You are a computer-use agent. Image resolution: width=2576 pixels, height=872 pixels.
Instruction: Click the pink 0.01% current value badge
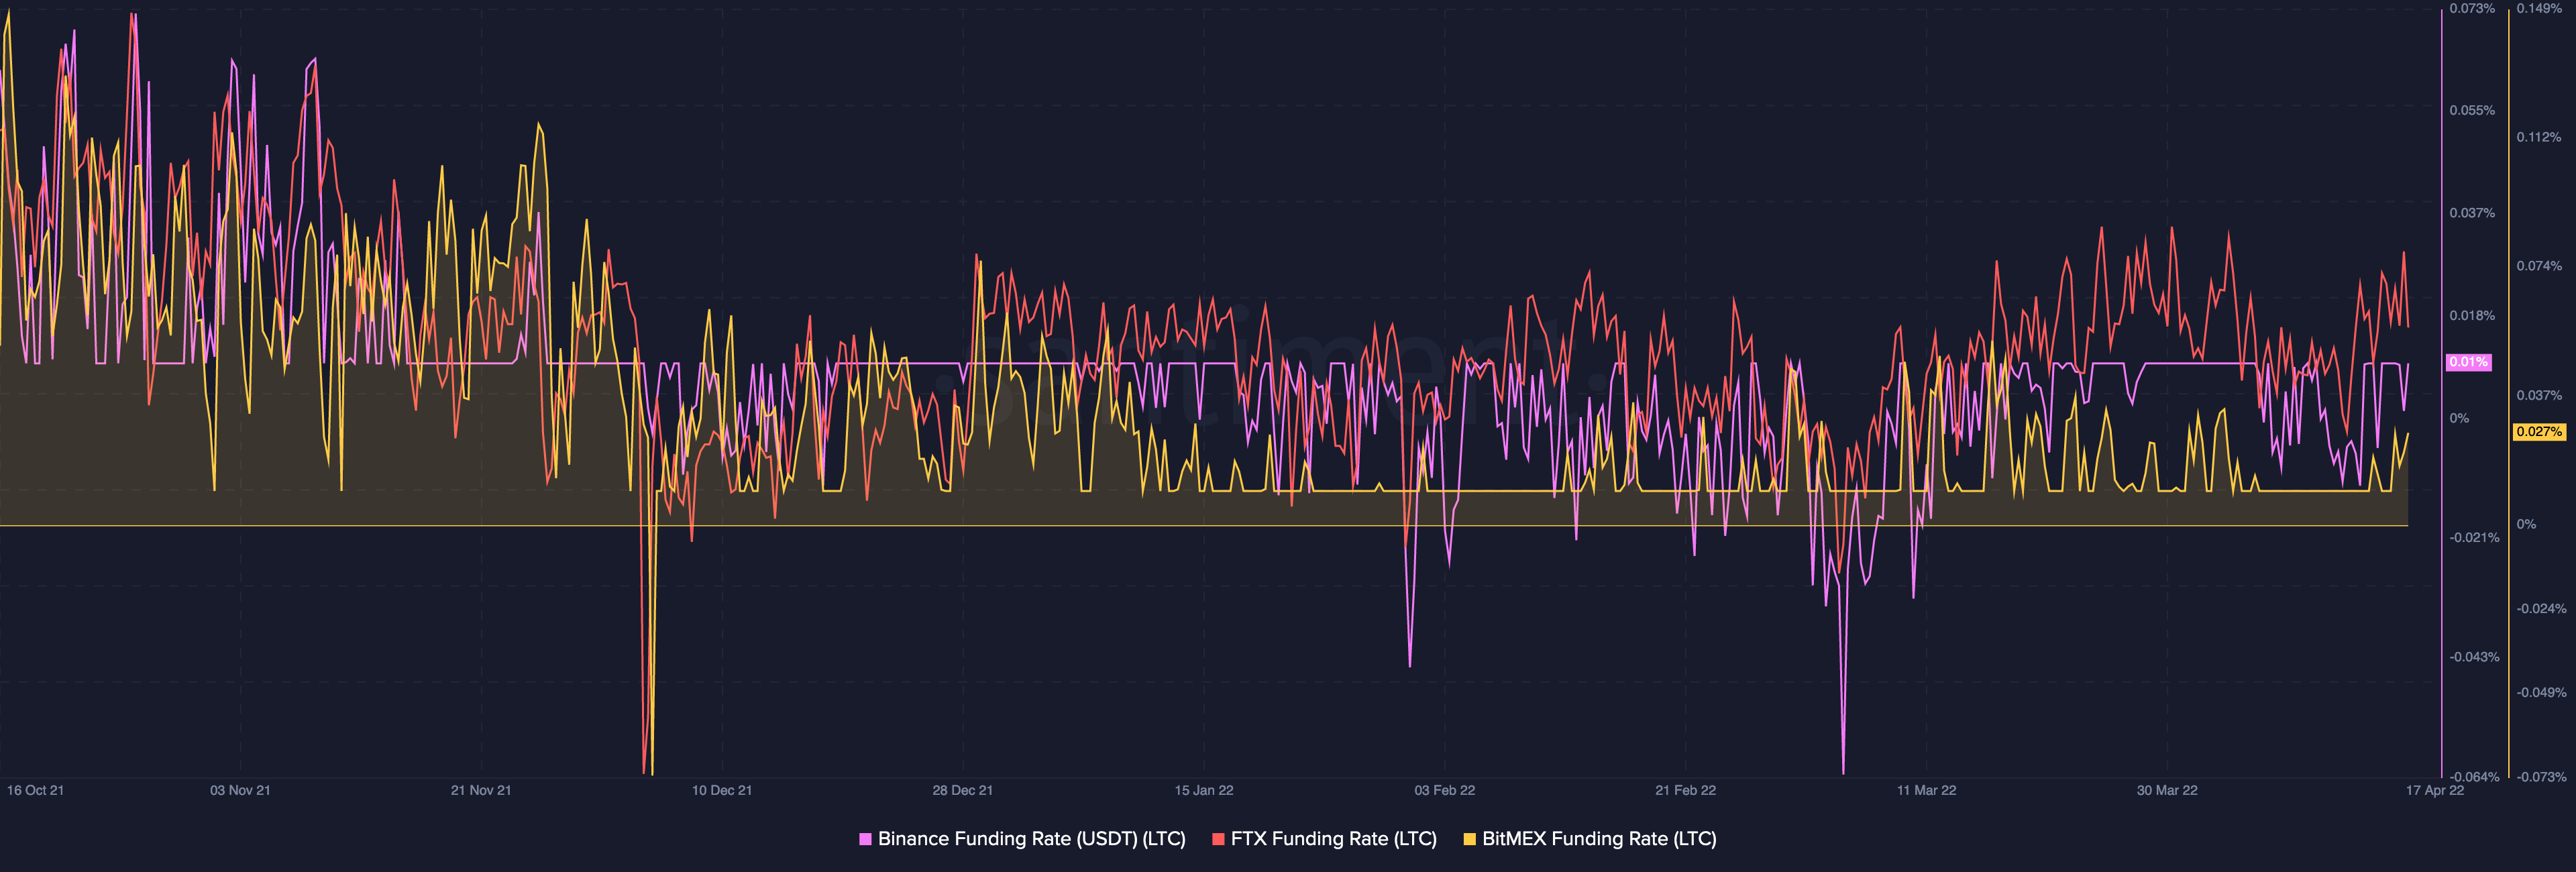(x=2468, y=362)
